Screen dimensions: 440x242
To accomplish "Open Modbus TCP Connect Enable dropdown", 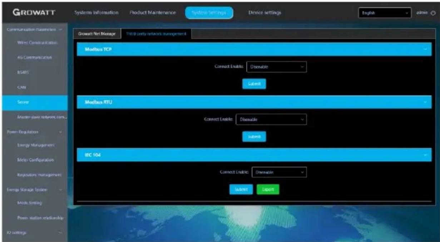I will tap(277, 67).
